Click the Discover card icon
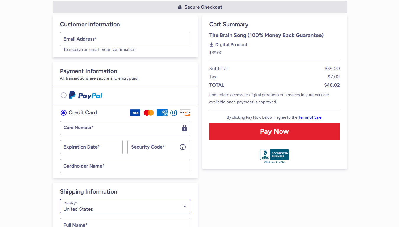 coord(185,113)
